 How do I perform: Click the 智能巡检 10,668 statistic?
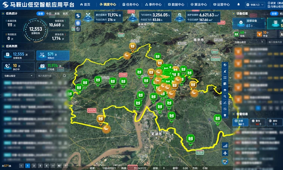57,23
